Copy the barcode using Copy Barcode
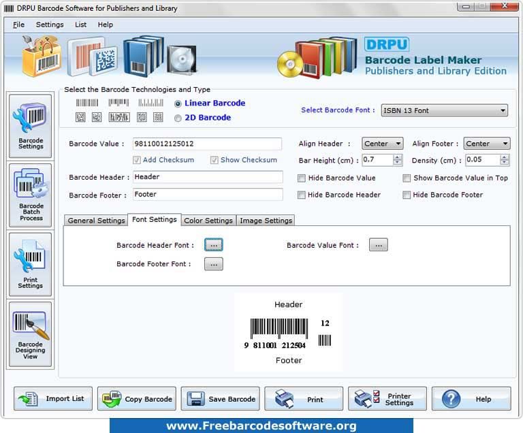Screen dimensions: 523x433 pos(137,399)
